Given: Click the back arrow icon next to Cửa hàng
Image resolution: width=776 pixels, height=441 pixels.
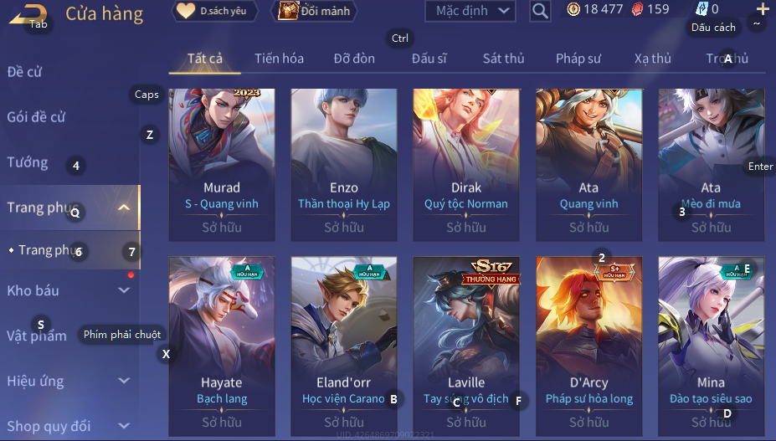Looking at the screenshot, I should click(x=28, y=14).
